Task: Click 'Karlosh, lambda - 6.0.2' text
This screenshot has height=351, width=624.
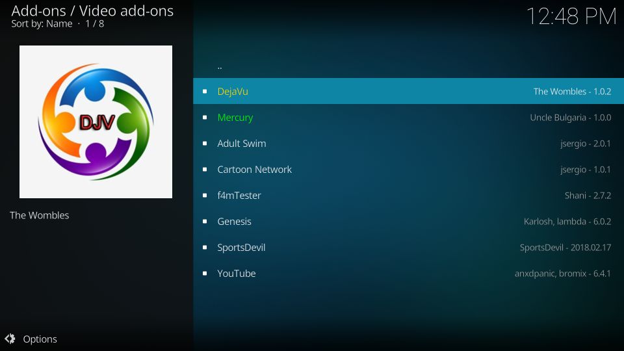Action: [567, 221]
